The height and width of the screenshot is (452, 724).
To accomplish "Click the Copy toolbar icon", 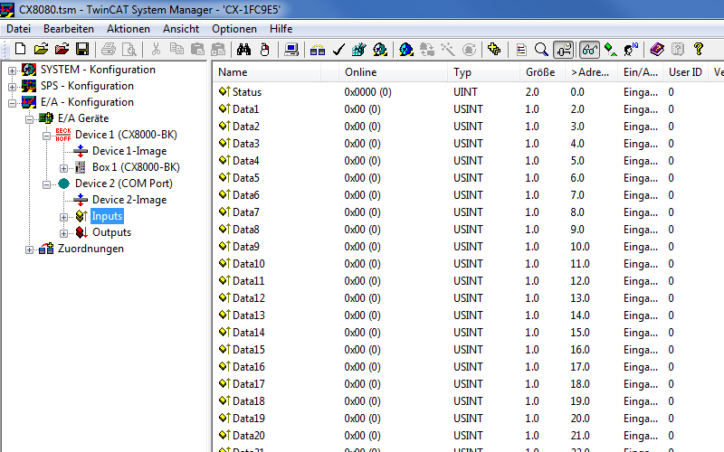I will point(176,49).
